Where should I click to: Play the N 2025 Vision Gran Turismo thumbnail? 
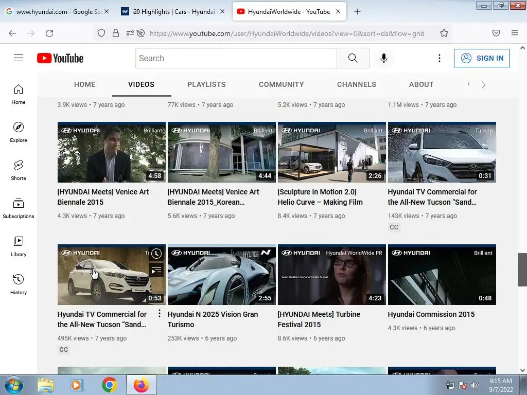[221, 275]
